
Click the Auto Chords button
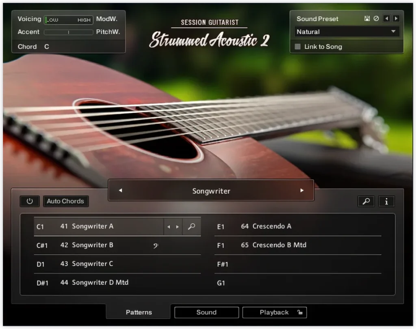click(65, 201)
